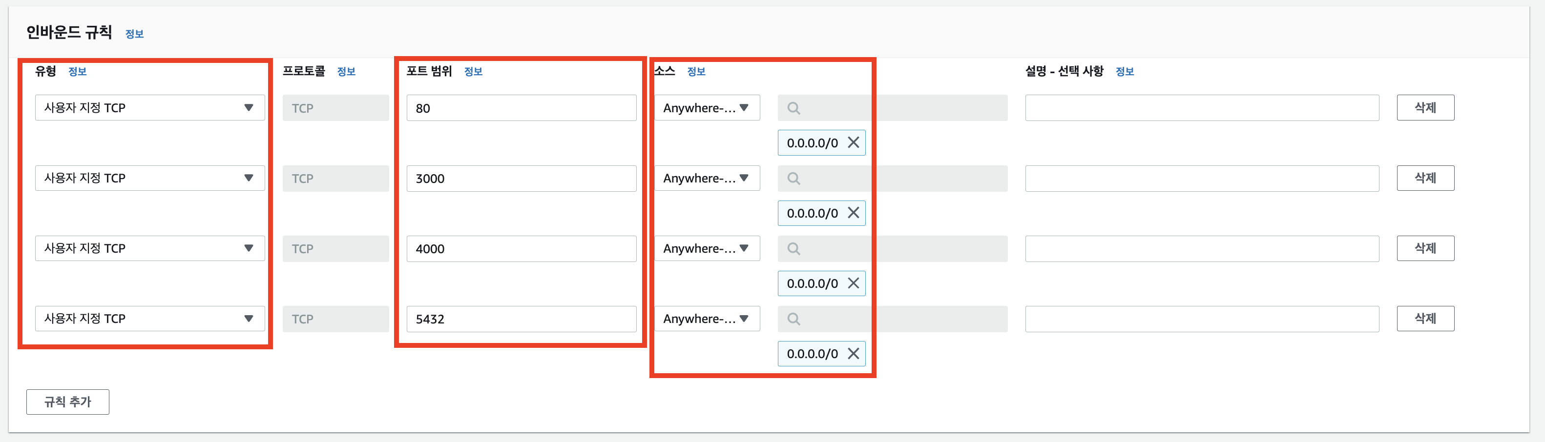Open 정보 link next to 유형 header
1545x442 pixels.
coord(77,72)
